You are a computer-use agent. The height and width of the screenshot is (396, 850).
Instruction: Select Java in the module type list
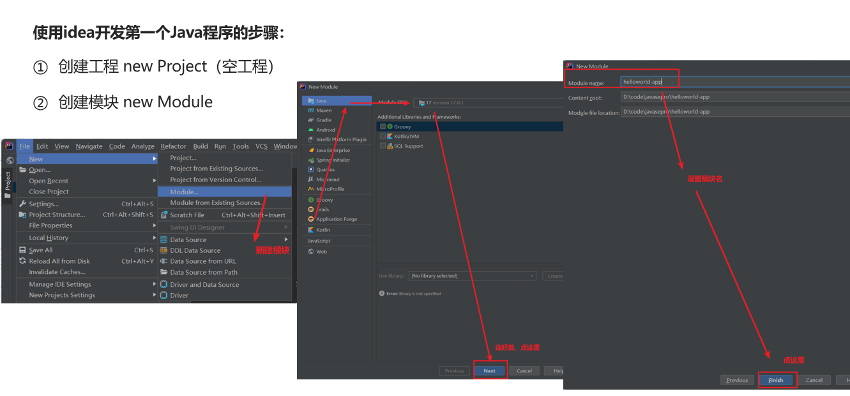pyautogui.click(x=337, y=101)
